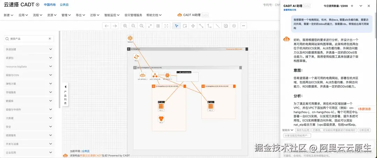The image size is (377, 158).
Task: Click the four-square grid layout toolbar icon
Action: [x=158, y=26]
